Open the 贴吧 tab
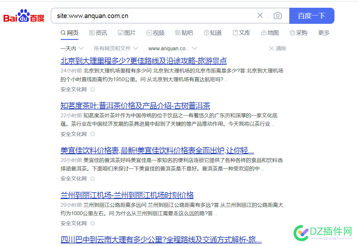The width and height of the screenshot is (358, 246). coord(184,33)
